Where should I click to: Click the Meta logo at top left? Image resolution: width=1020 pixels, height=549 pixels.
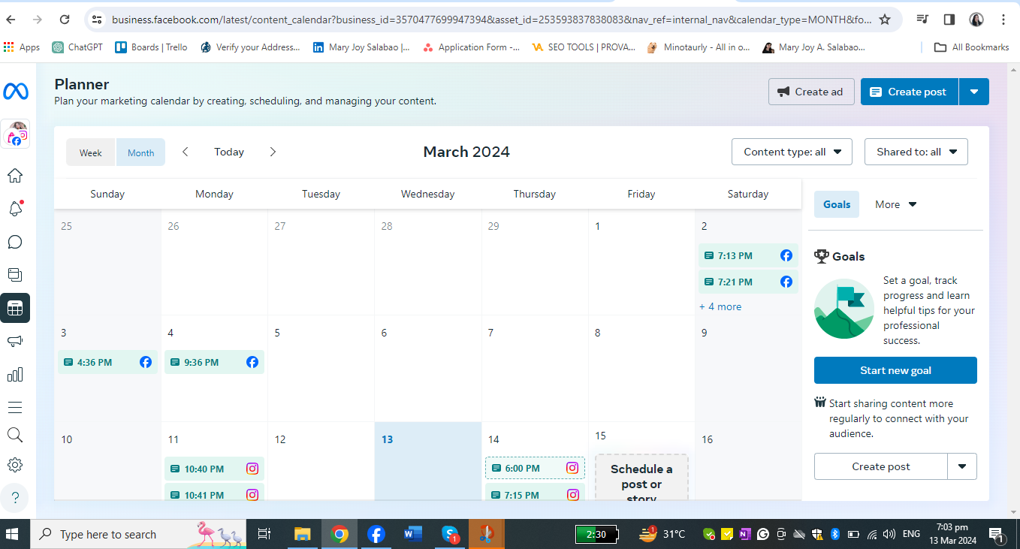pyautogui.click(x=15, y=91)
